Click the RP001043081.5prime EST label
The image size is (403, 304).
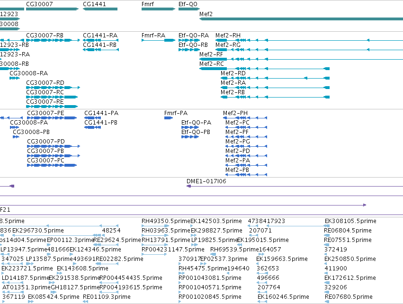[210, 278]
